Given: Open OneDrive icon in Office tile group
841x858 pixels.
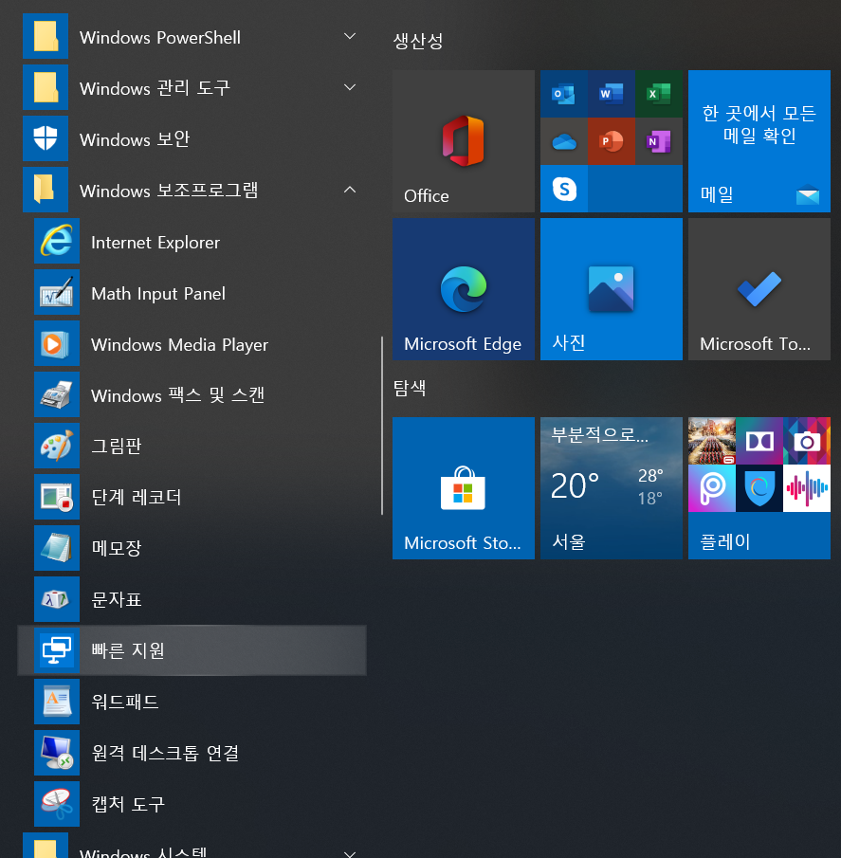Looking at the screenshot, I should (563, 141).
